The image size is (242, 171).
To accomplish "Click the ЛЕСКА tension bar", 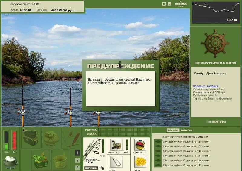I will pyautogui.click(x=124, y=134).
